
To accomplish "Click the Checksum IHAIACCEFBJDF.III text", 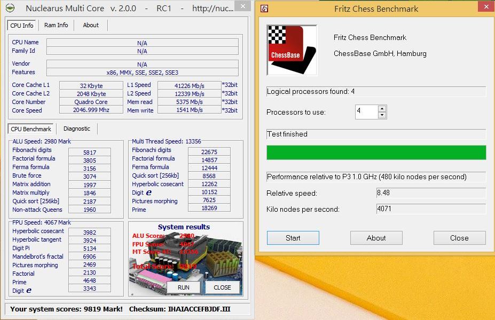I will pyautogui.click(x=179, y=309).
